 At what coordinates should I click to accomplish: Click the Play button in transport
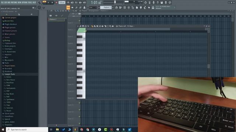(x=48, y=3)
